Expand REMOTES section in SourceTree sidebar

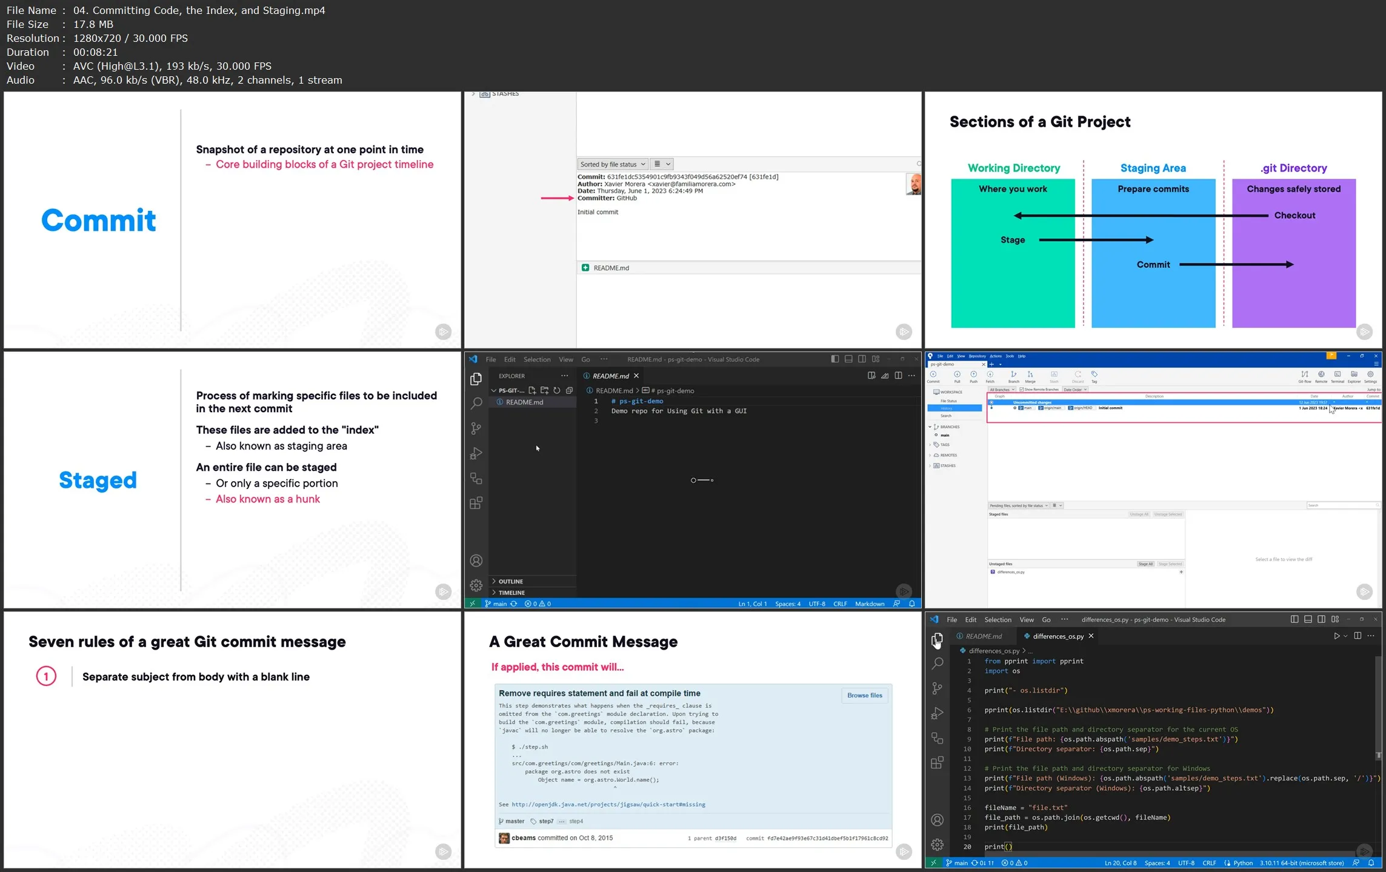pyautogui.click(x=930, y=455)
